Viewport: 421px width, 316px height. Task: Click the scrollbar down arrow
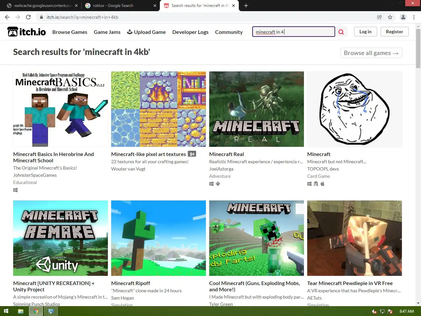[x=418, y=303]
